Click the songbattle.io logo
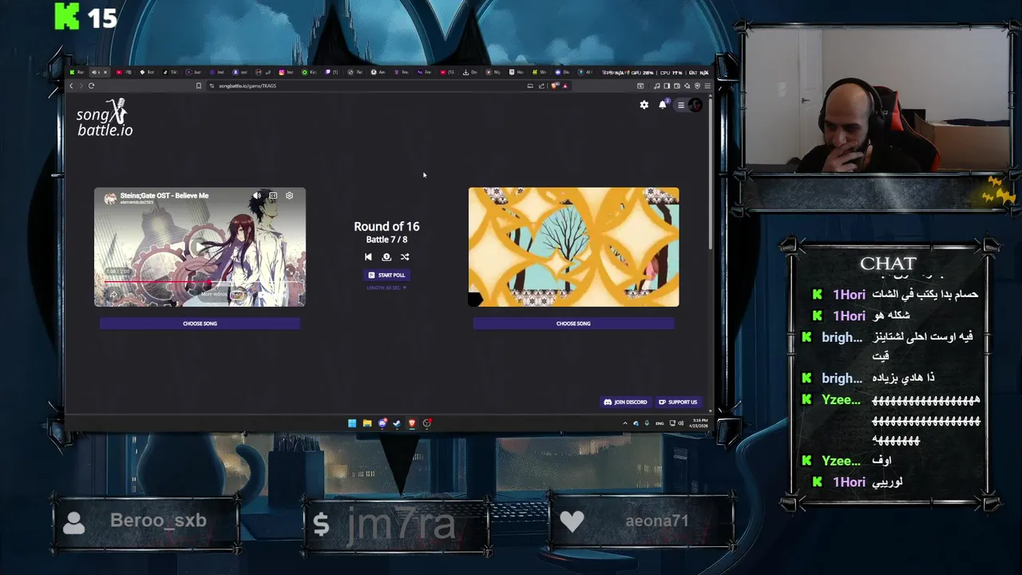Image resolution: width=1022 pixels, height=575 pixels. pyautogui.click(x=105, y=118)
